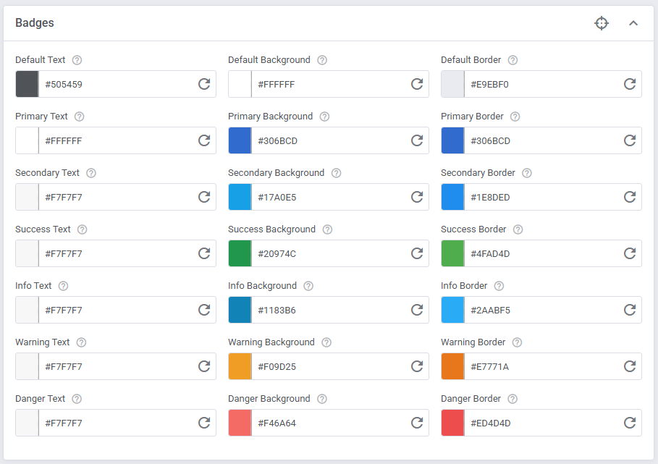Image resolution: width=658 pixels, height=464 pixels.
Task: Reset the Success Text color
Action: tap(204, 253)
